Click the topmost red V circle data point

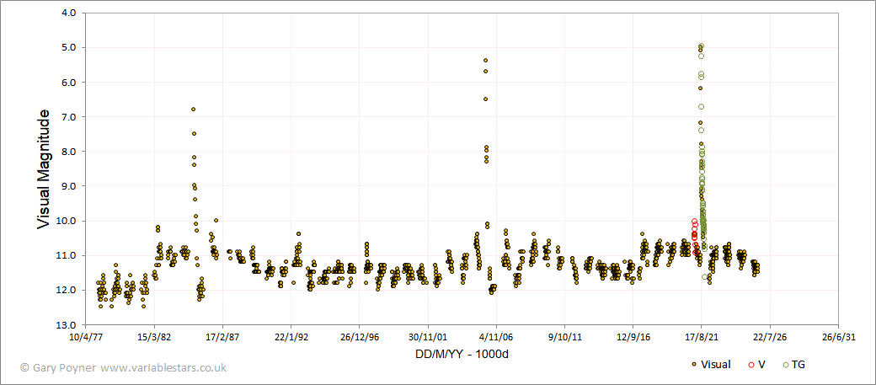(694, 222)
